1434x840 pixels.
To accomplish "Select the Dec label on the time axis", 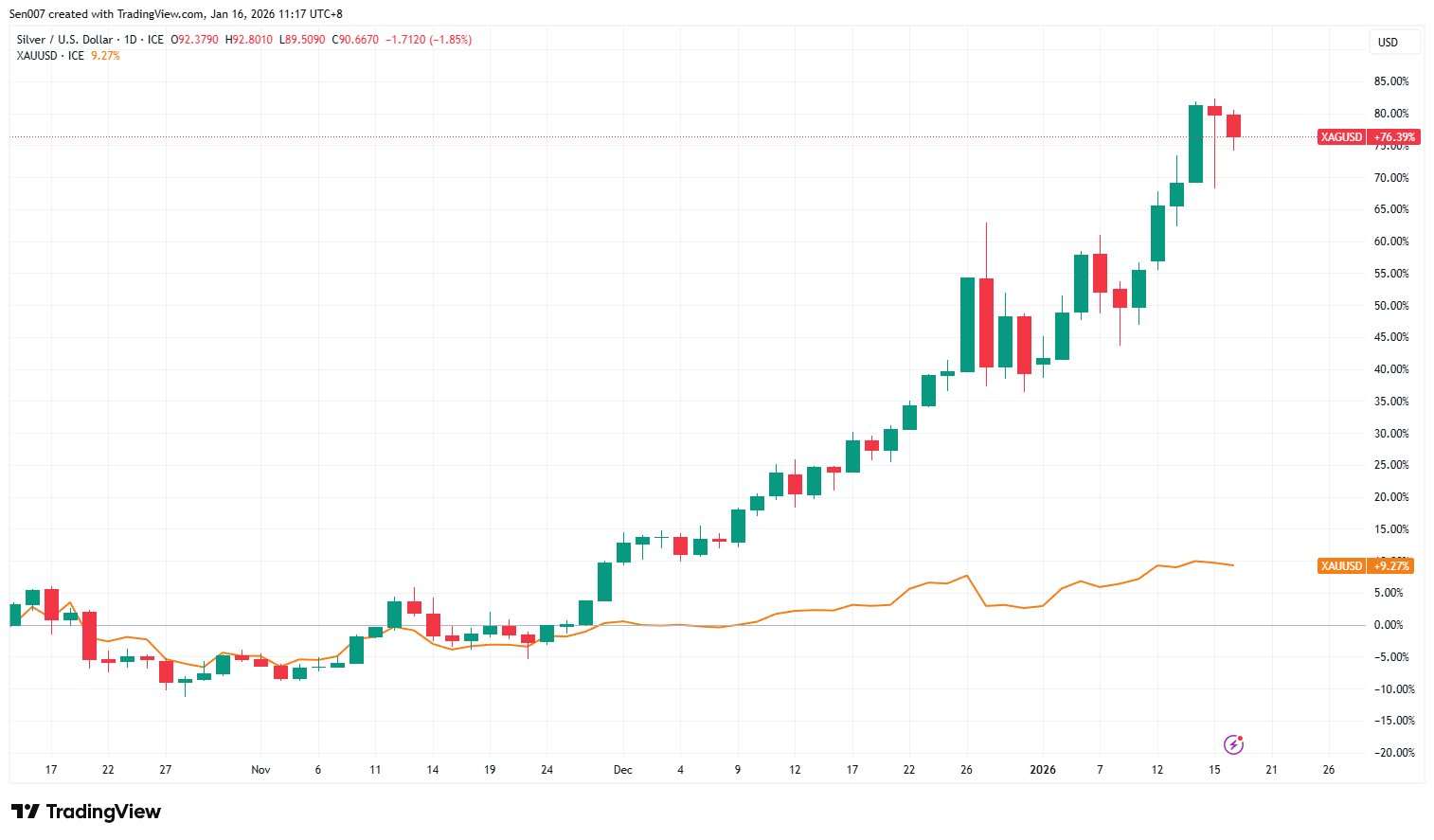I will (x=623, y=770).
